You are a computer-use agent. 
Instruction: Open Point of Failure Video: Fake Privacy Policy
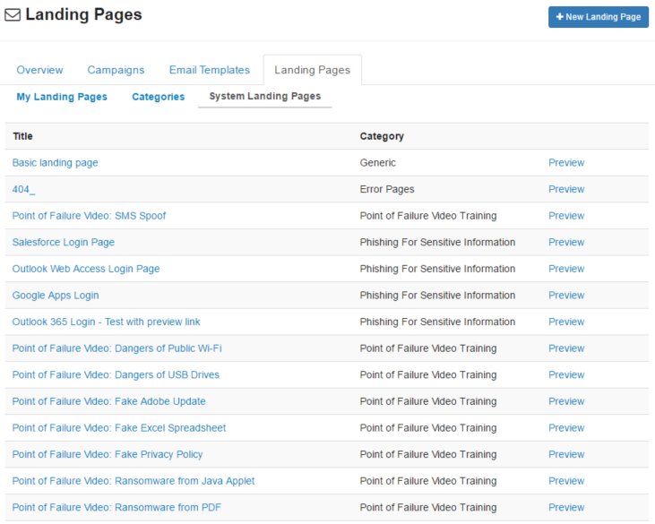click(108, 454)
